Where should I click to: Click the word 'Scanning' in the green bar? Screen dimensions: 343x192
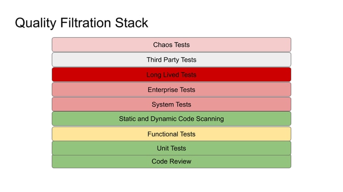210,119
